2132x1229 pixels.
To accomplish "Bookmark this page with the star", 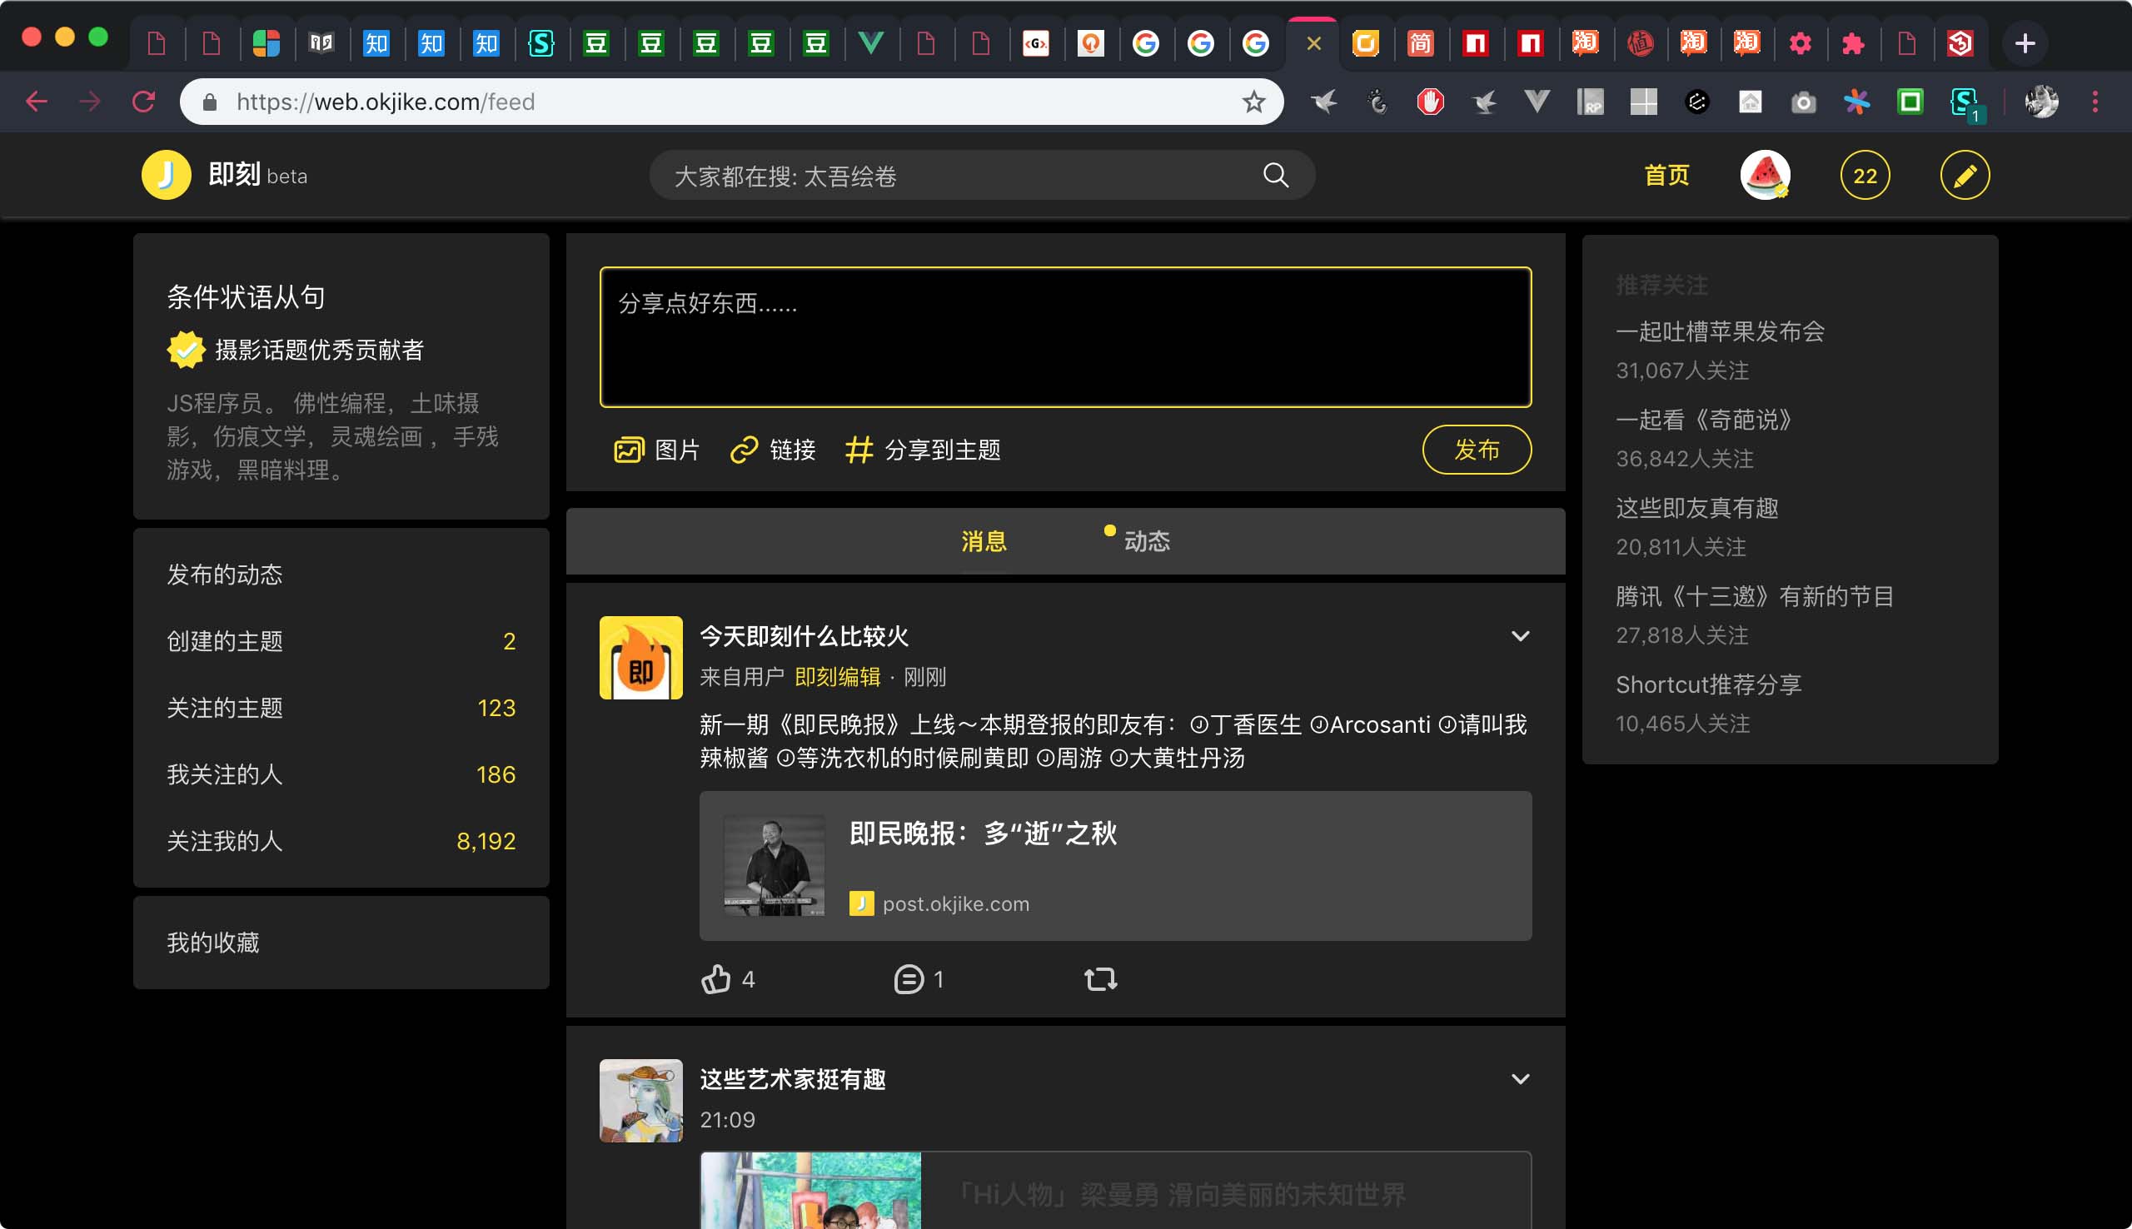I will (1253, 102).
